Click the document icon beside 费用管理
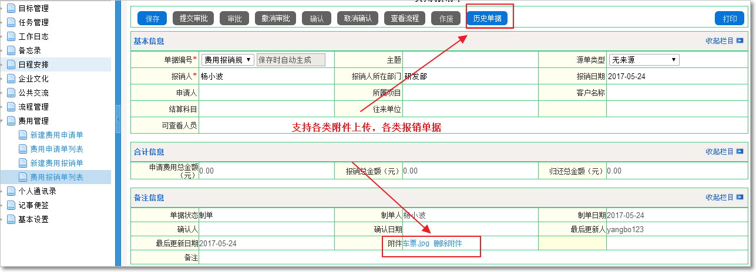This screenshot has width=756, height=272. pos(11,121)
